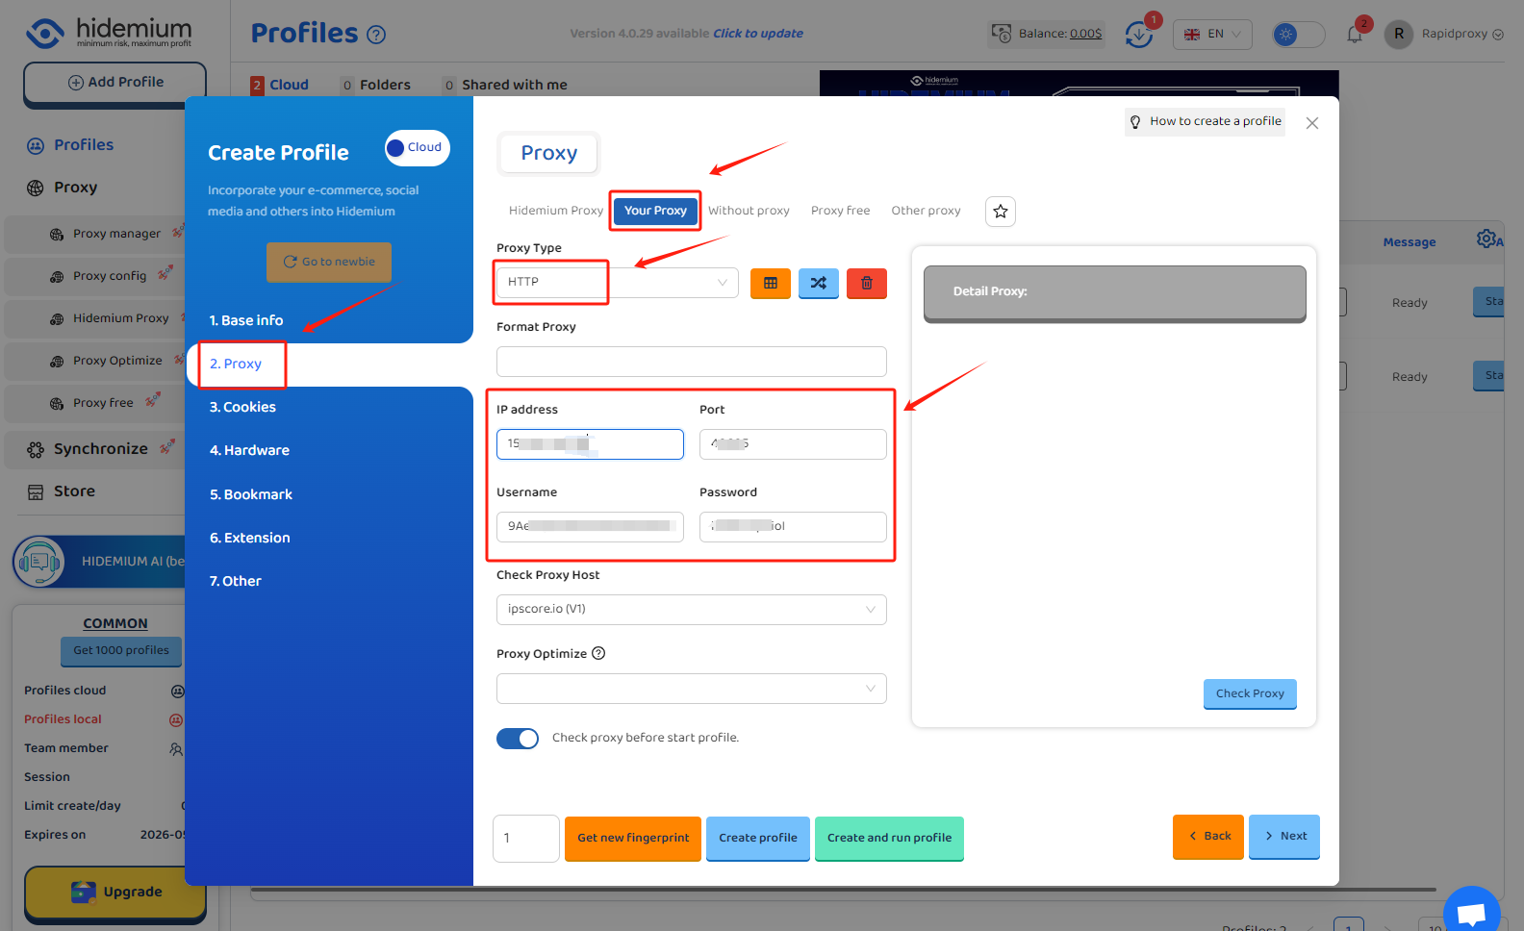Go to step 4. Hardware
The height and width of the screenshot is (931, 1524).
coord(249,450)
